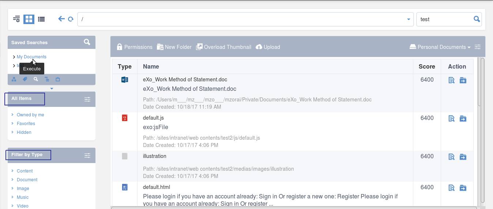
Task: Open view preferences settings icon
Action: coord(16,19)
